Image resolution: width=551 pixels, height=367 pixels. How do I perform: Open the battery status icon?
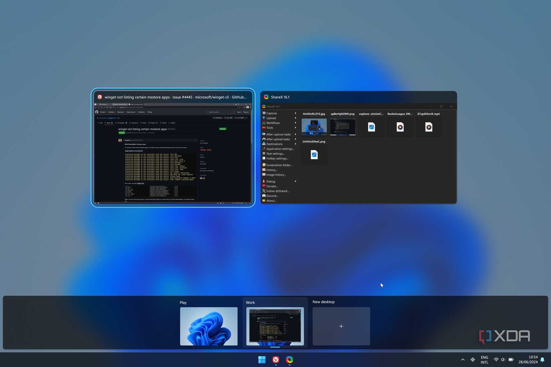[511, 360]
